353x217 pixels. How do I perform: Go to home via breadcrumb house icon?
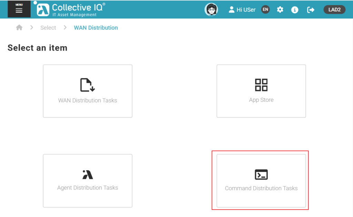pos(19,28)
